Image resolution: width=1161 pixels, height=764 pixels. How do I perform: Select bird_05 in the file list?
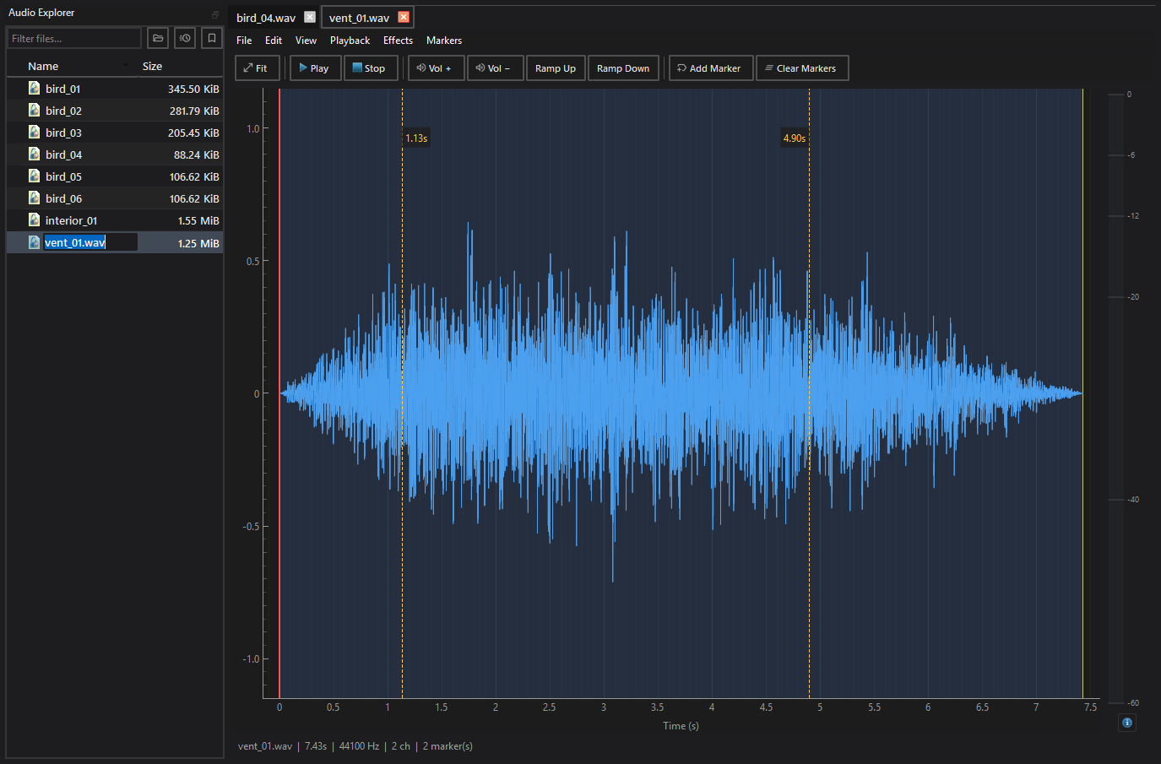115,176
